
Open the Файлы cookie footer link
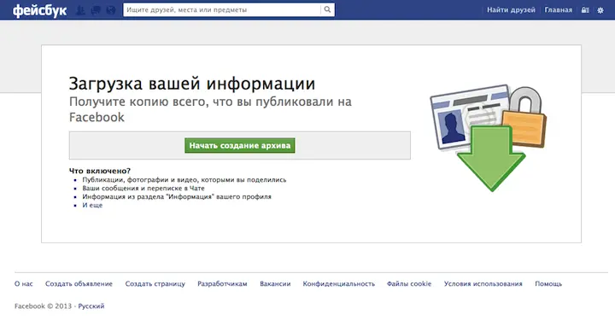(409, 283)
